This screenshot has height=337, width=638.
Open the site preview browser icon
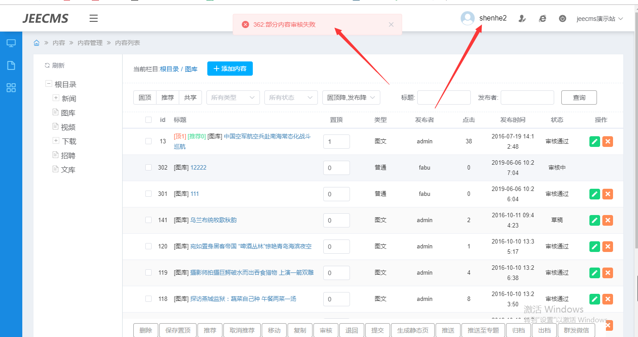pos(543,19)
